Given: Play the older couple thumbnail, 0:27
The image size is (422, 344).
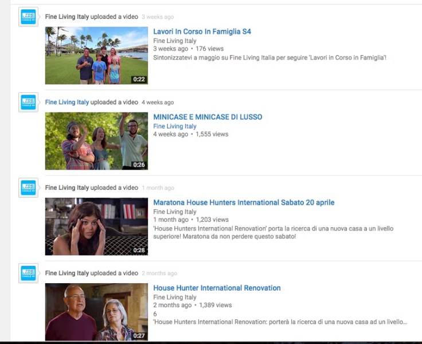Looking at the screenshot, I should [x=96, y=312].
